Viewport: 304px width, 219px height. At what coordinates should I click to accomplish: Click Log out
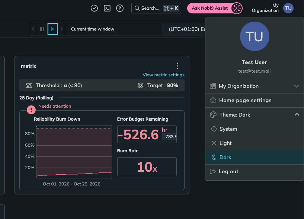[x=255, y=171]
